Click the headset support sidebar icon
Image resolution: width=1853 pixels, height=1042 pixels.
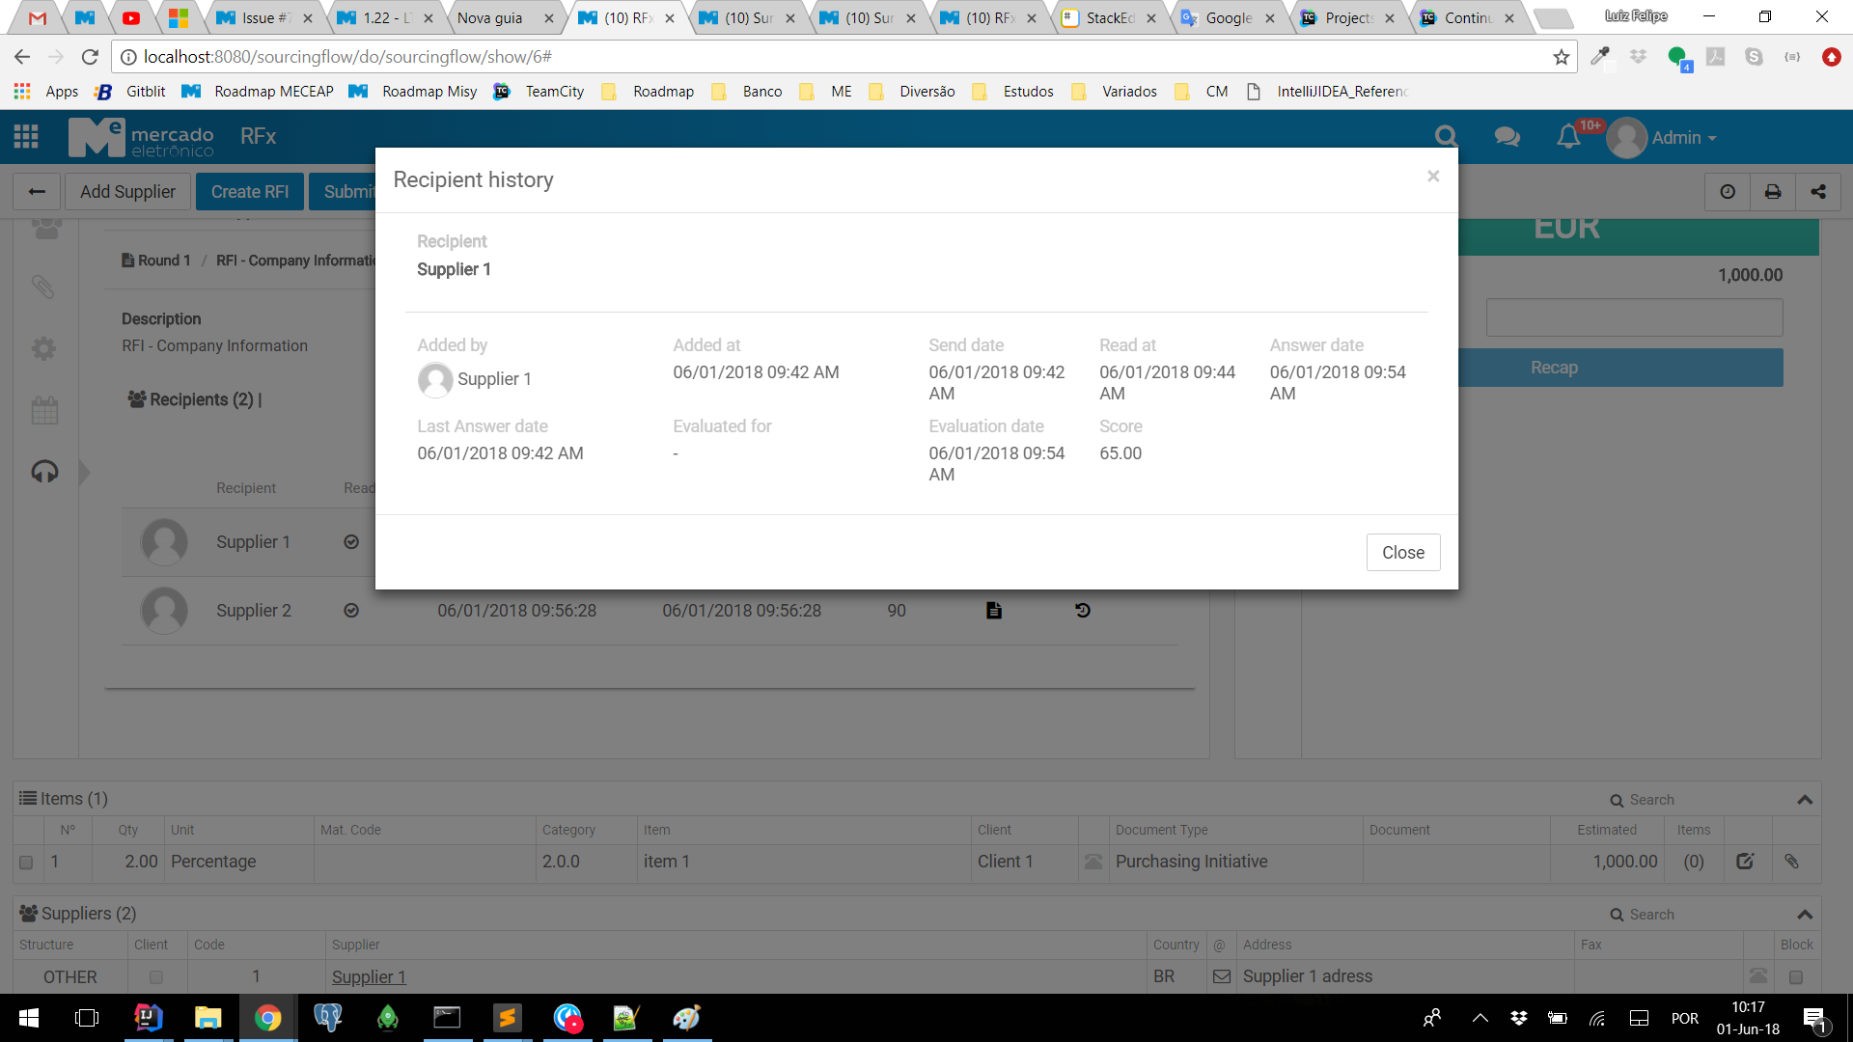point(44,472)
